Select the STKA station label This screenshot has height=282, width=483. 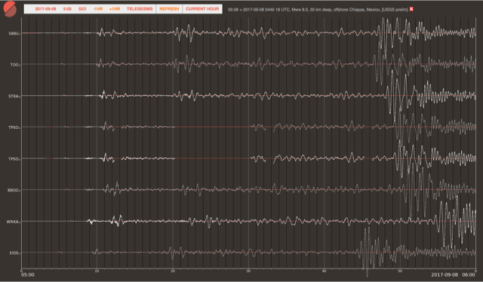pos(14,96)
